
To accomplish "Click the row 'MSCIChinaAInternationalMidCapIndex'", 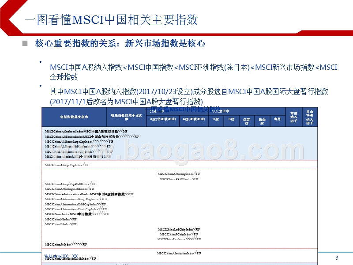I will click(75, 204).
